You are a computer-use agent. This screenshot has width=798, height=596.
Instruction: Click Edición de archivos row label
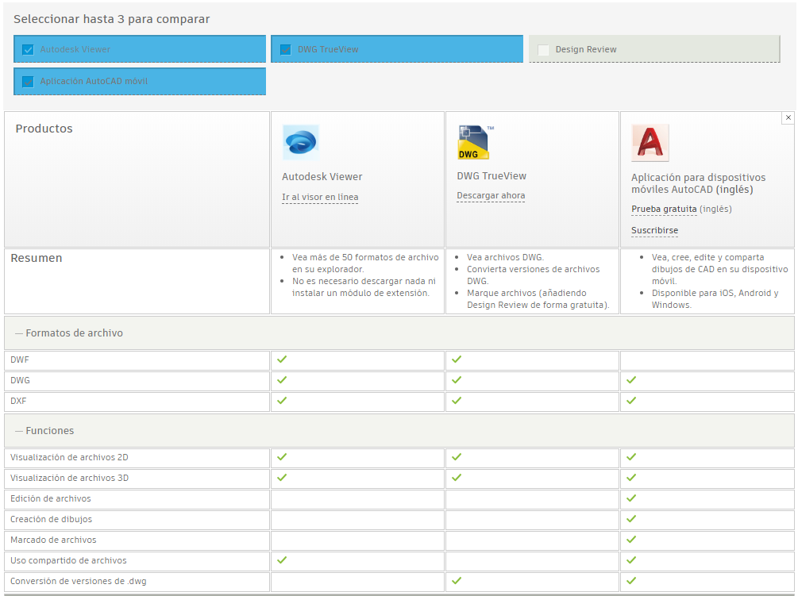click(x=50, y=499)
